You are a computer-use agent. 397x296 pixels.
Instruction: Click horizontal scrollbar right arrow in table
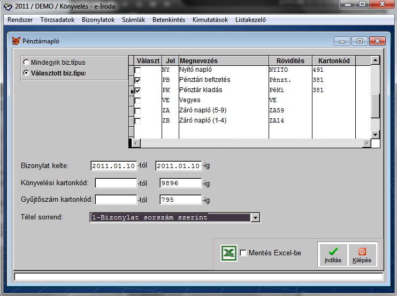pyautogui.click(x=367, y=143)
